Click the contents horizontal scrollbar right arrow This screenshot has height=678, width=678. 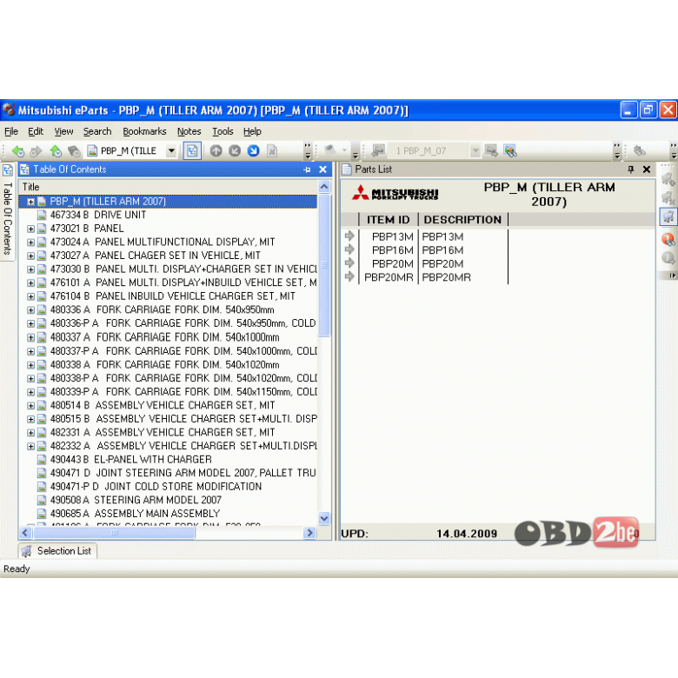click(x=309, y=533)
